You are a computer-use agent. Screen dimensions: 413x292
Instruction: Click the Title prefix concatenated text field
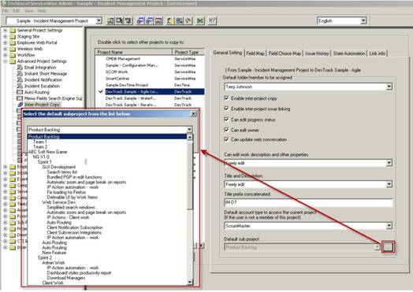[x=308, y=202]
